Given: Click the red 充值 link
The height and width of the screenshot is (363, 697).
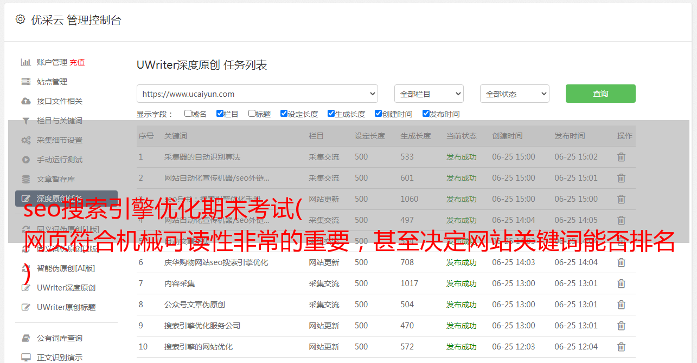Looking at the screenshot, I should tap(77, 62).
